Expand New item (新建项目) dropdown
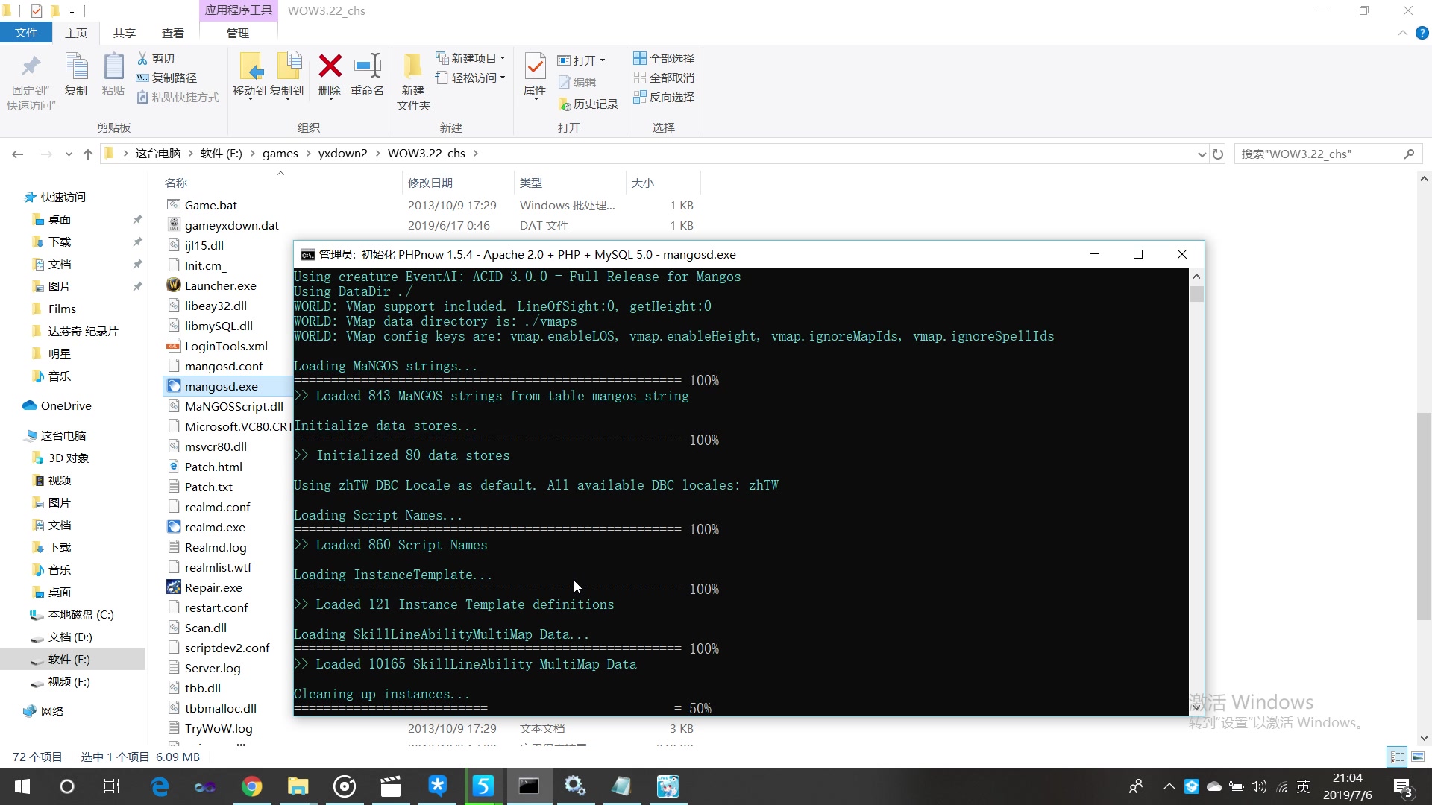 pos(503,58)
